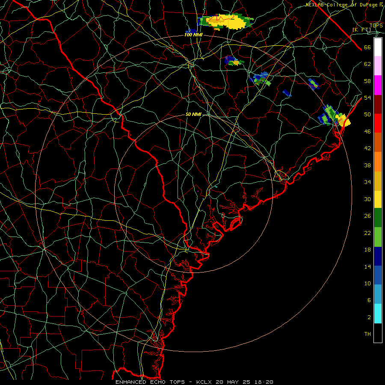Click the 14 legend value
385x385 pixels.
coord(367,267)
